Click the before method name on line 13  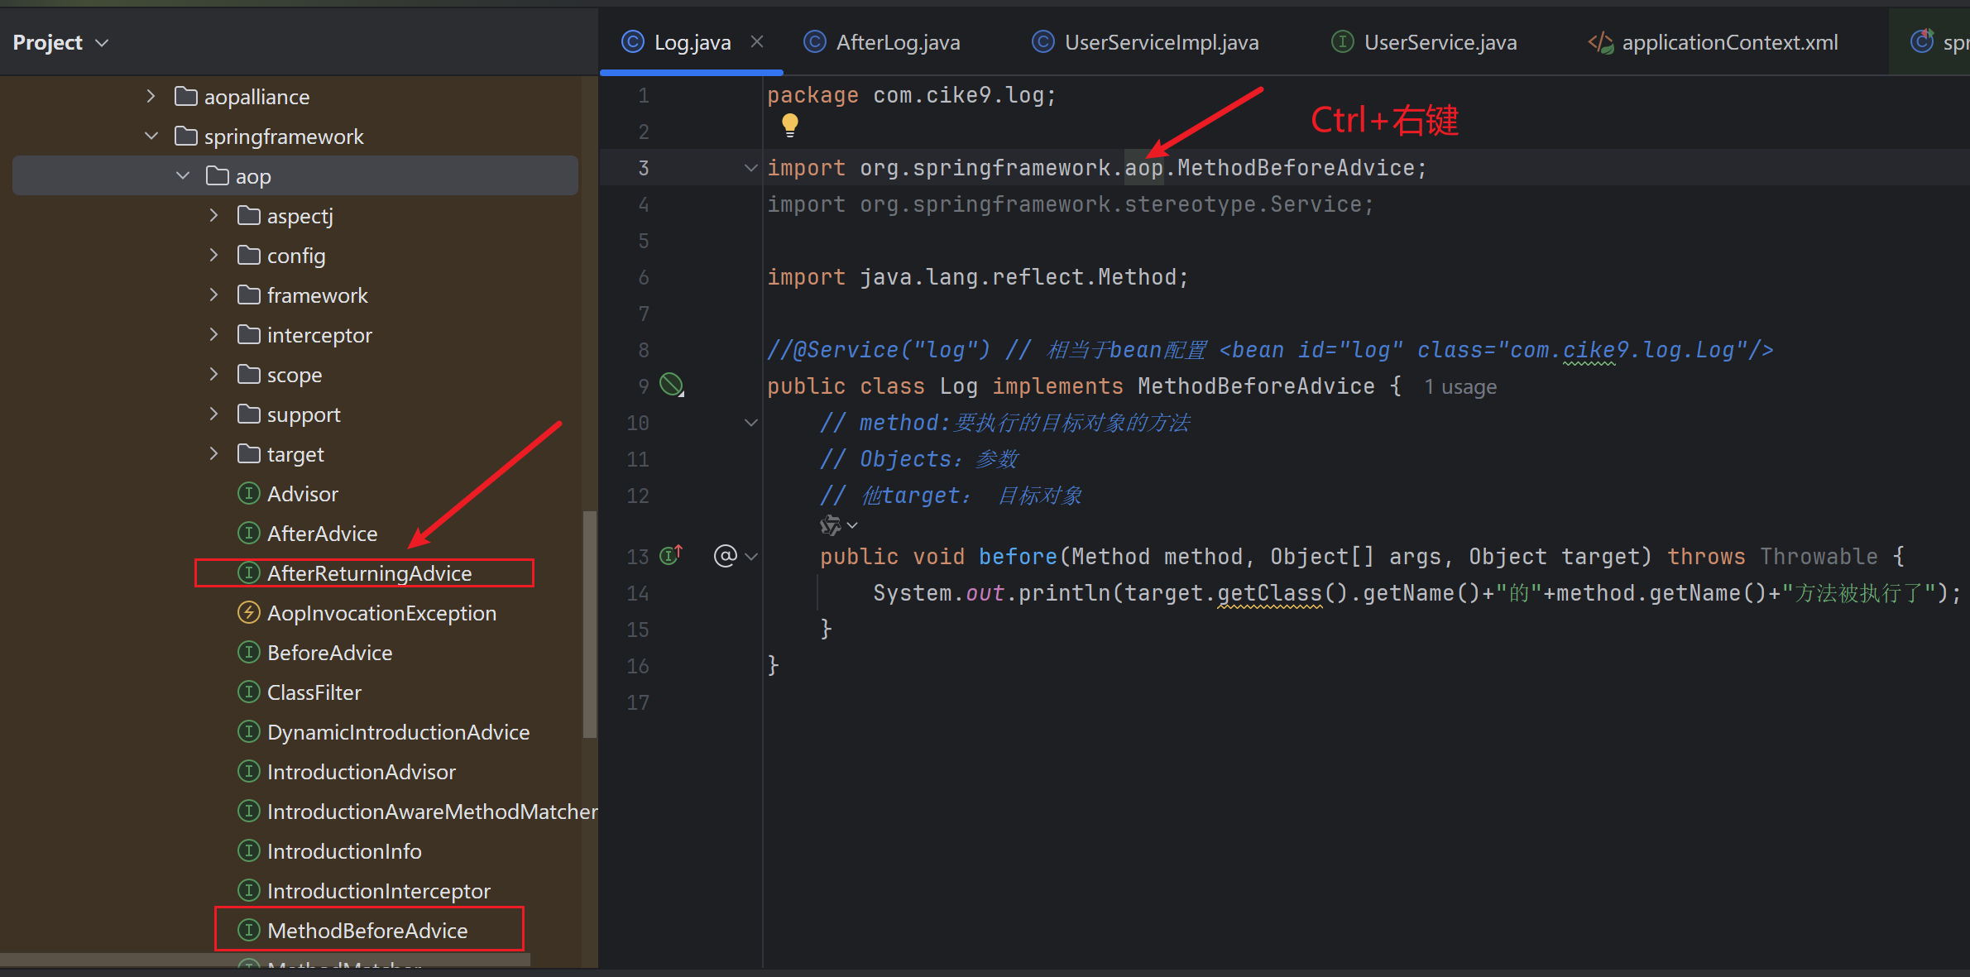1019,557
